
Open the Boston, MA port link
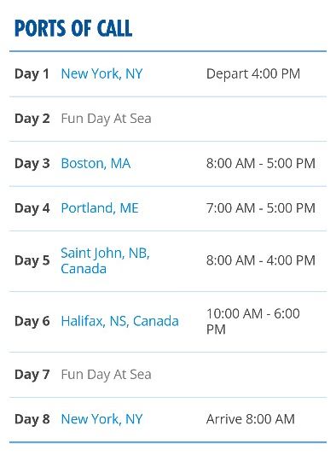96,163
